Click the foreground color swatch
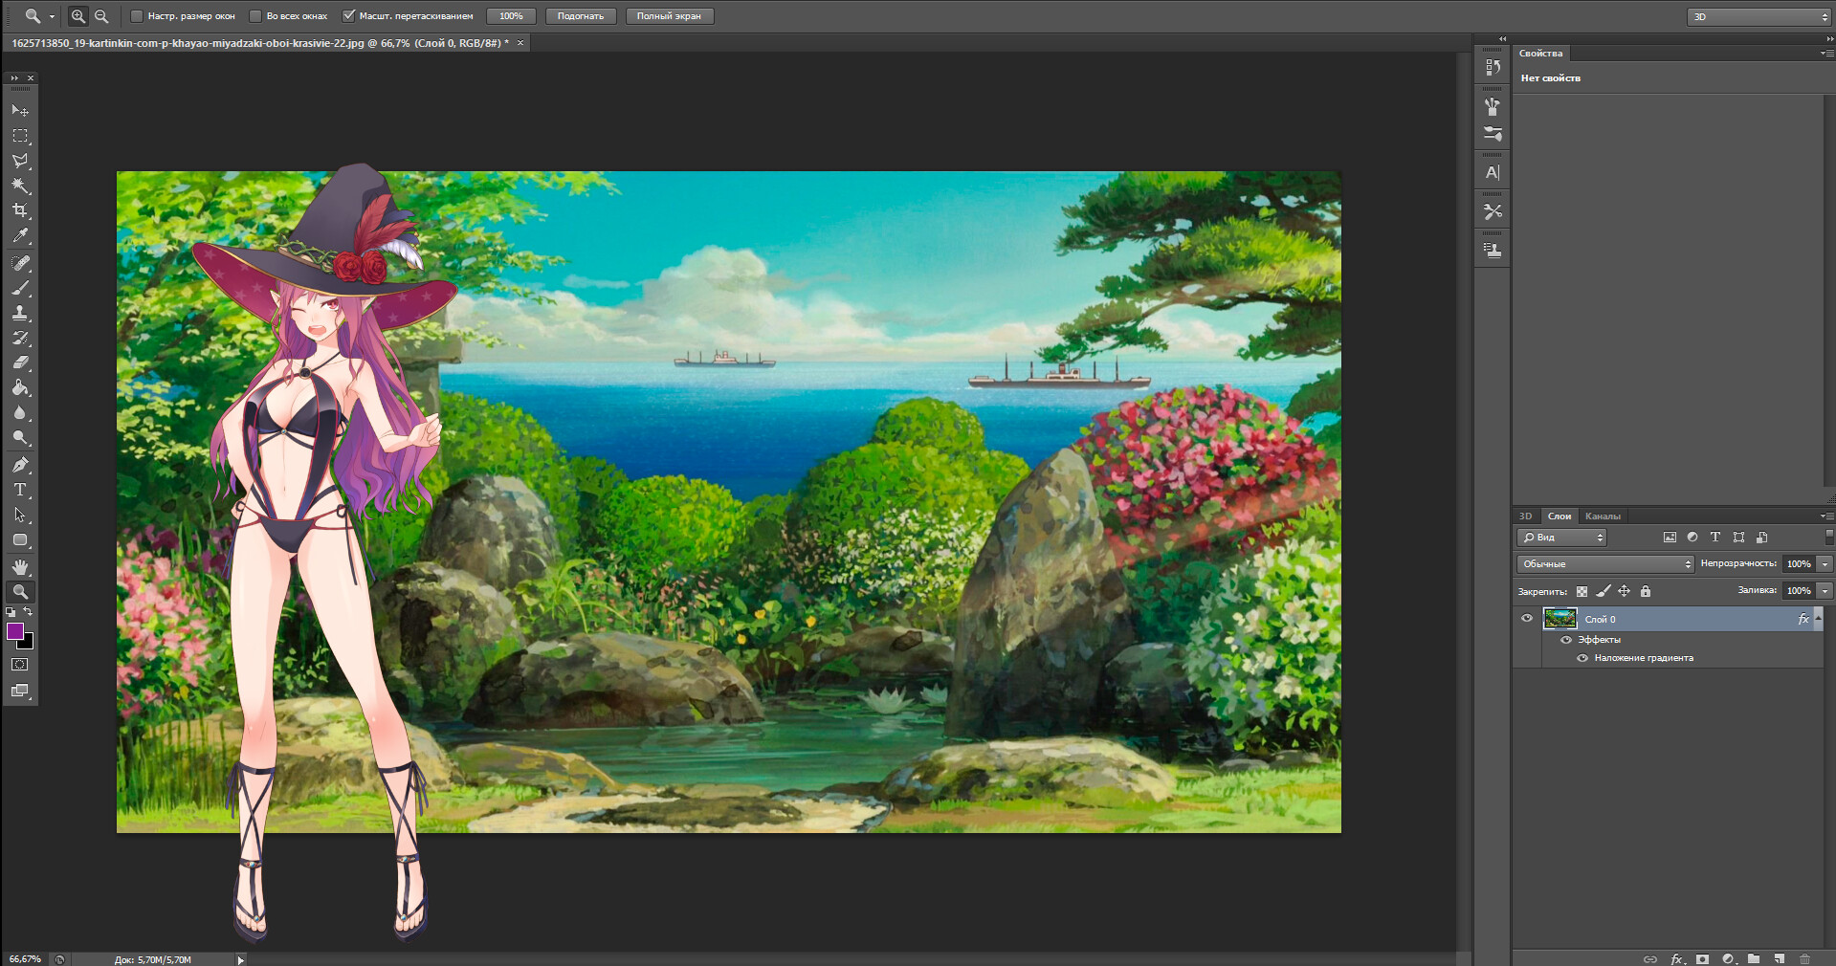1836x966 pixels. coord(15,631)
